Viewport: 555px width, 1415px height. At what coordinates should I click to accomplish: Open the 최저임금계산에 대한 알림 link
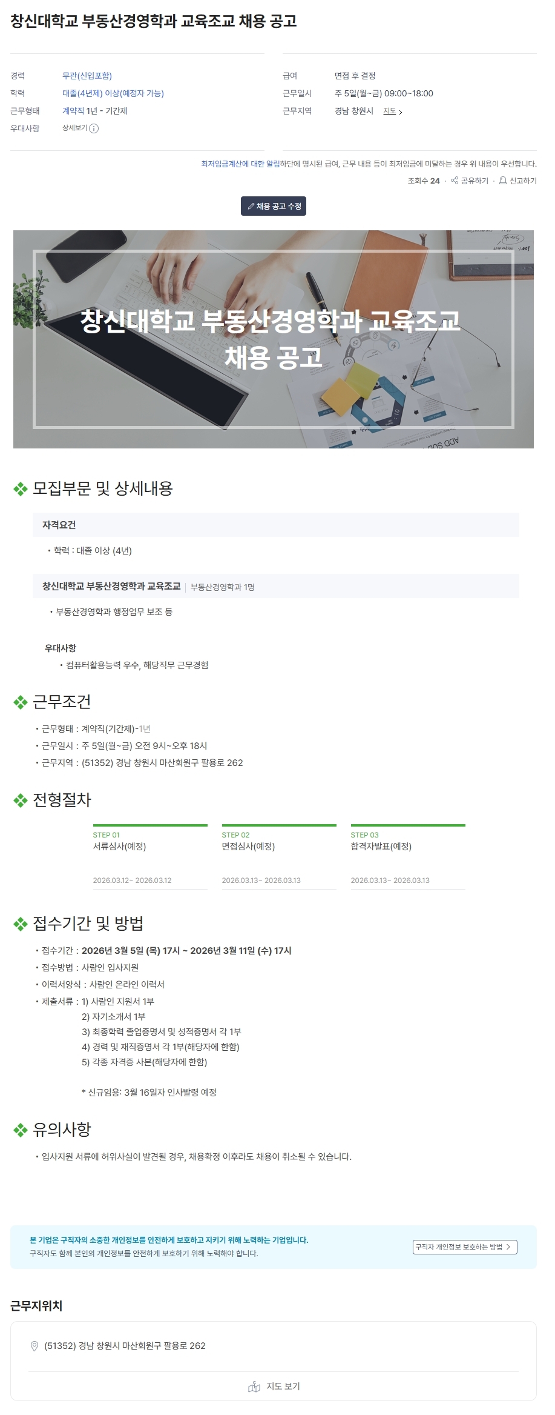click(240, 164)
